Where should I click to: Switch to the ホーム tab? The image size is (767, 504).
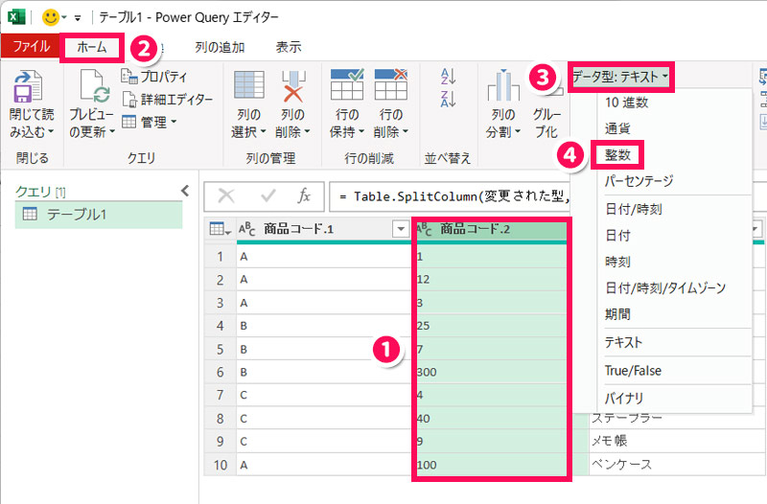click(91, 47)
